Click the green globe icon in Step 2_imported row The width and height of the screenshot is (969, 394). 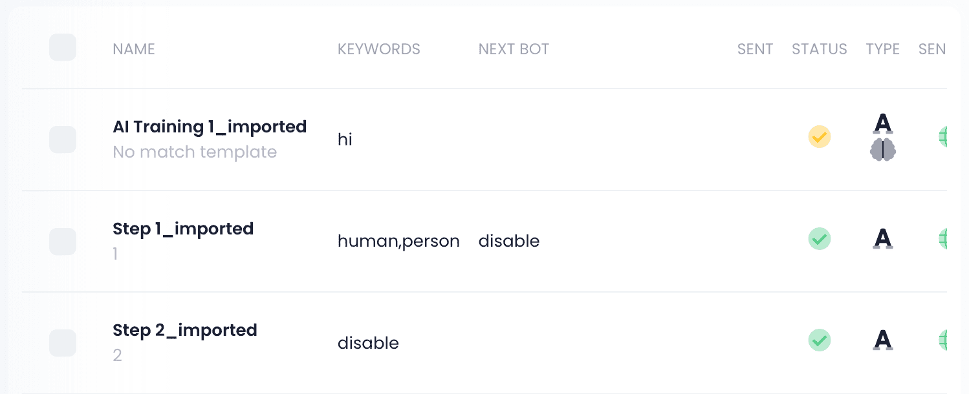click(x=942, y=340)
